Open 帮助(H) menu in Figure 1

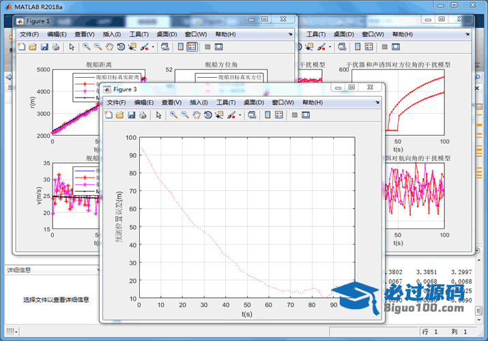[x=225, y=35]
